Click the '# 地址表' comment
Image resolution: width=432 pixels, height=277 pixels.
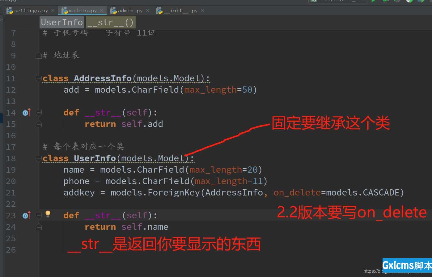61,55
